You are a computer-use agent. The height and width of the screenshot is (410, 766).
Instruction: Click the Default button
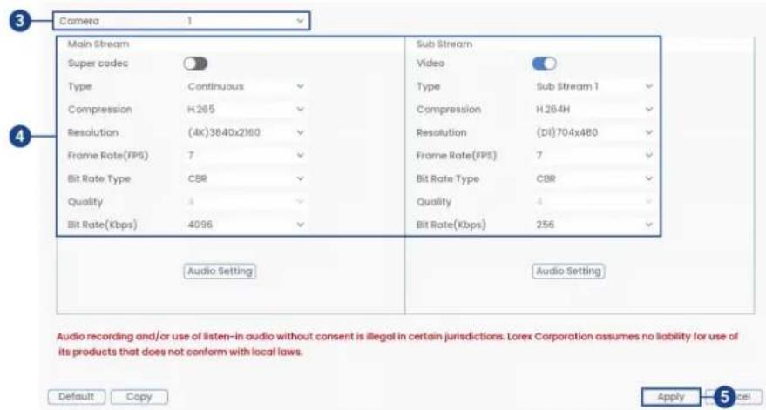[x=76, y=397]
